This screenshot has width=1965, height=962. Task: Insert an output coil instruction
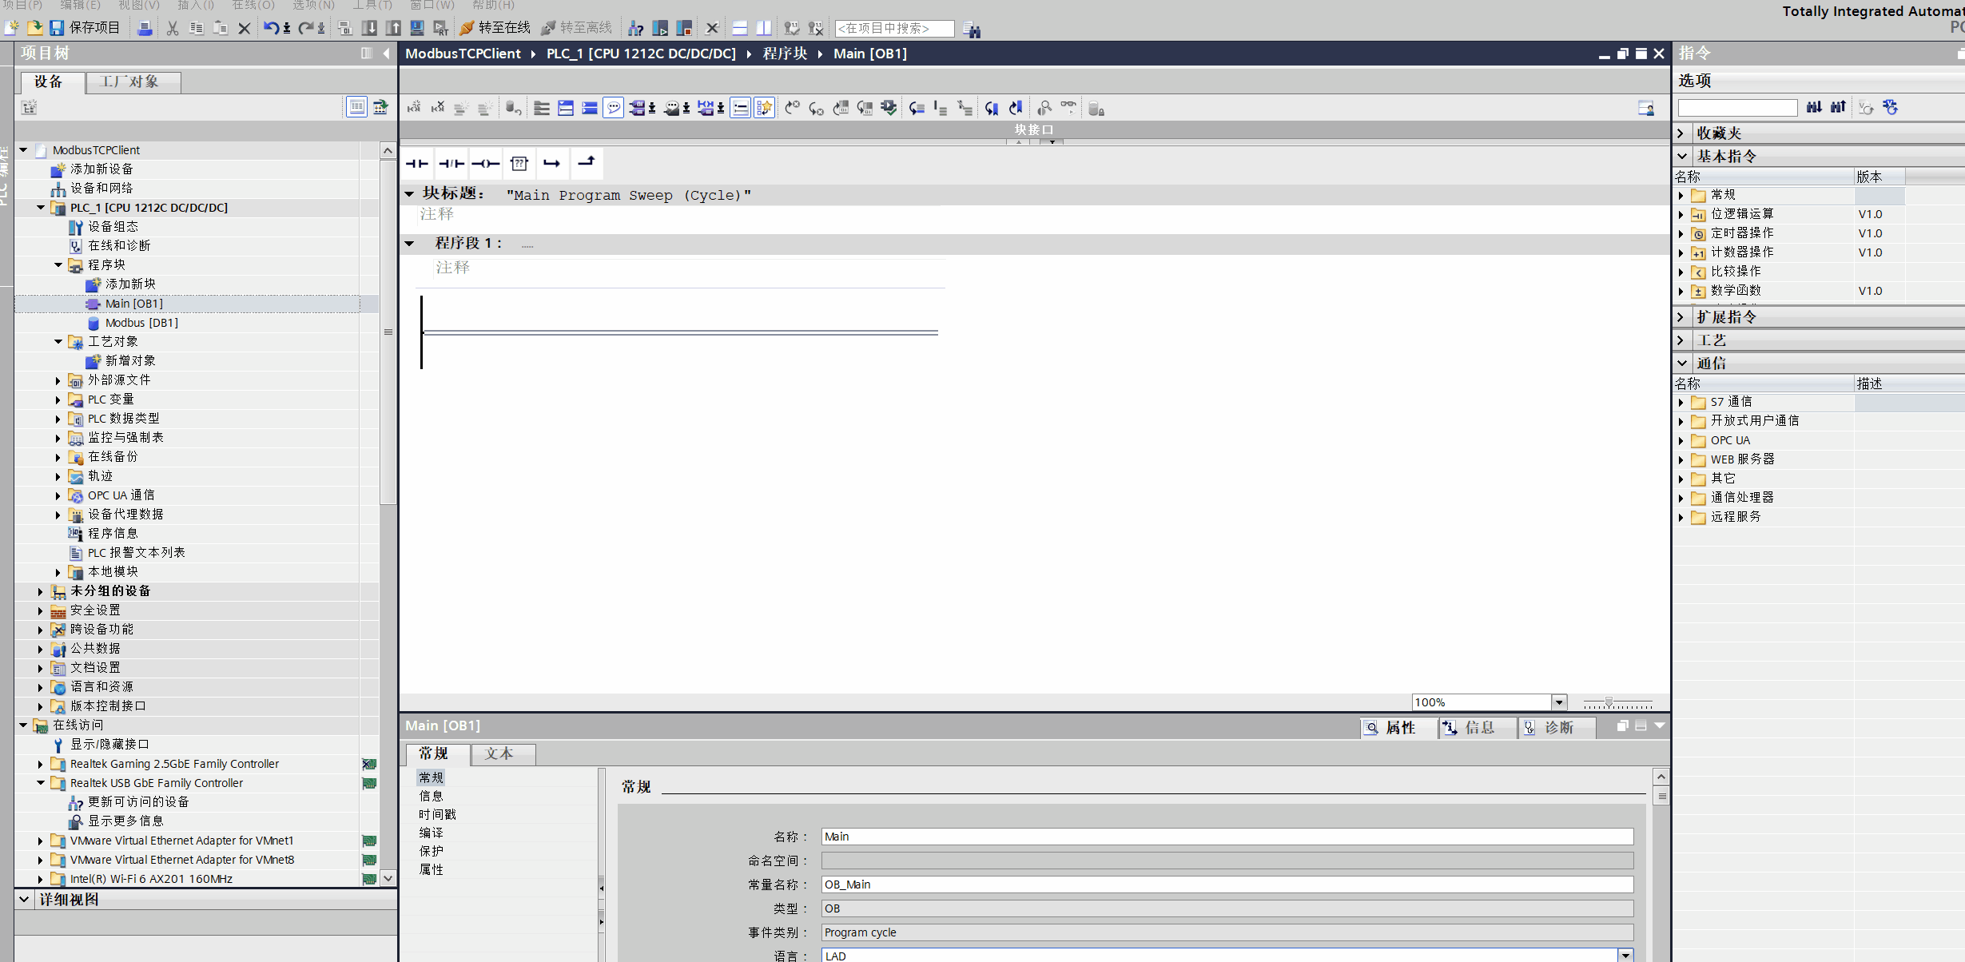click(485, 164)
